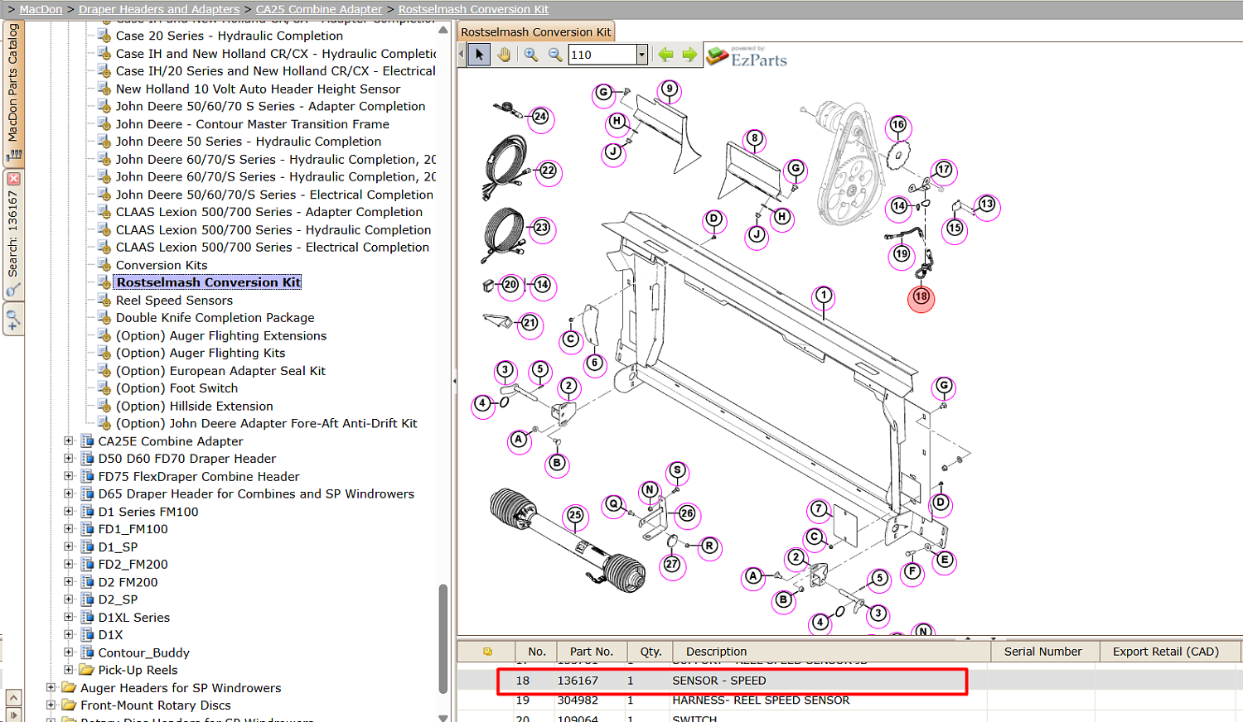Go to next diagram with green right arrow
This screenshot has width=1243, height=722.
pyautogui.click(x=689, y=55)
